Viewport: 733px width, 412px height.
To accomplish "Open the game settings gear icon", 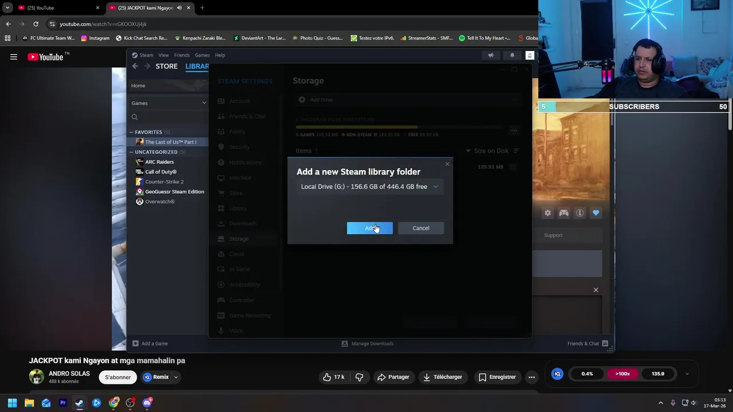I will pos(548,213).
